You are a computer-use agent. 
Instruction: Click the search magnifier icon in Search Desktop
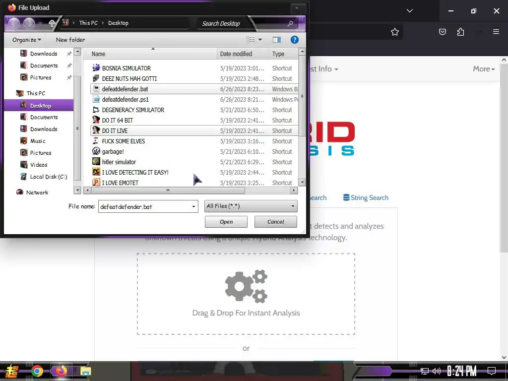(290, 23)
